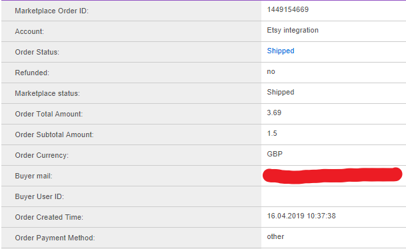Select the Marketplace Order ID value 1449154669
The height and width of the screenshot is (249, 406).
point(288,9)
